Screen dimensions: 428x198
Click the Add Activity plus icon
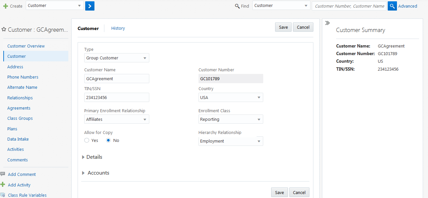coord(3,184)
